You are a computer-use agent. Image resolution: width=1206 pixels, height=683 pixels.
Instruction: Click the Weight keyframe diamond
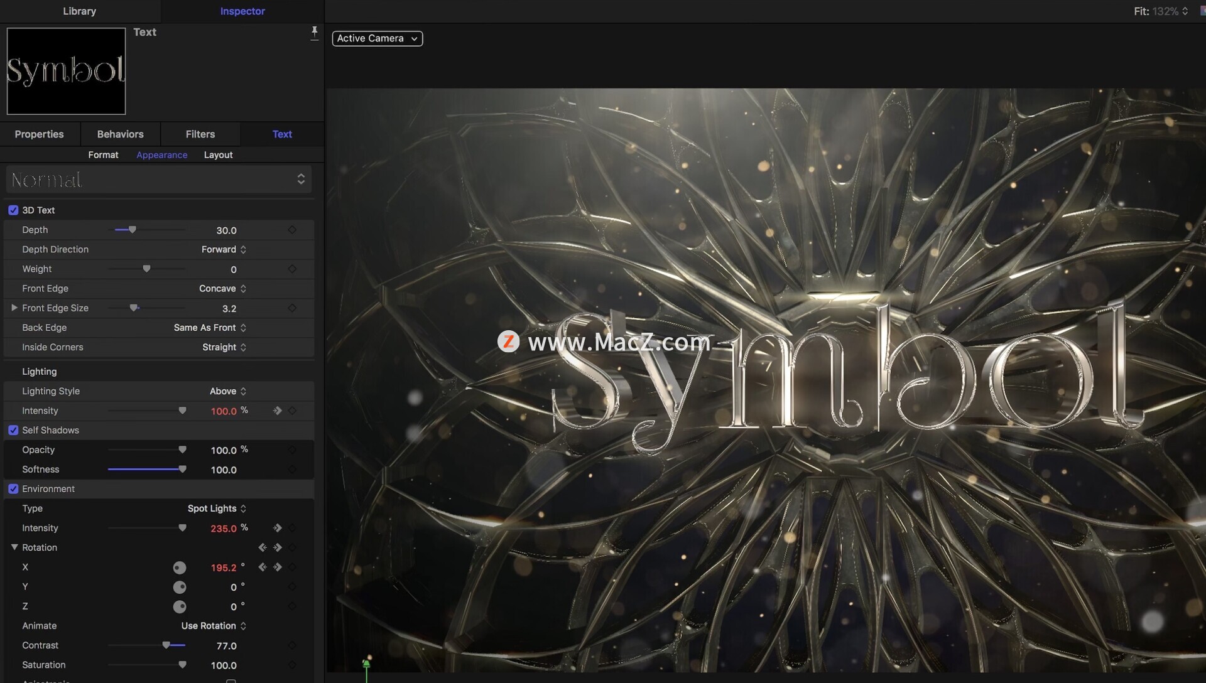(292, 269)
